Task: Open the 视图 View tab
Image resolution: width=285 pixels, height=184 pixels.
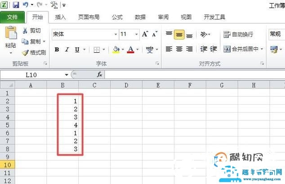Action: click(x=186, y=17)
